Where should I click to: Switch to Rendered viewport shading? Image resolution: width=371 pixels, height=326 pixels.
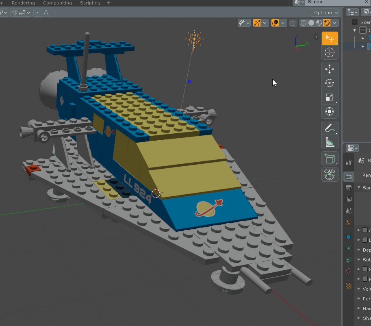pos(327,23)
